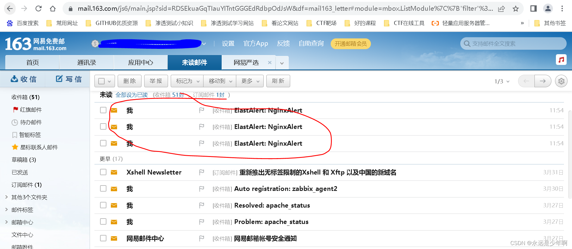Bookmark this page with the star icon
The height and width of the screenshot is (249, 572).
click(x=516, y=9)
